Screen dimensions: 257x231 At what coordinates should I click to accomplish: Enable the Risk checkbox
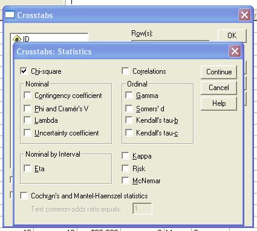[x=125, y=168]
